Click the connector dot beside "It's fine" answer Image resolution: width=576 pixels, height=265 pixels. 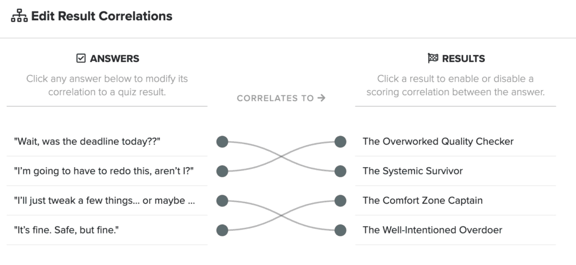pos(222,231)
